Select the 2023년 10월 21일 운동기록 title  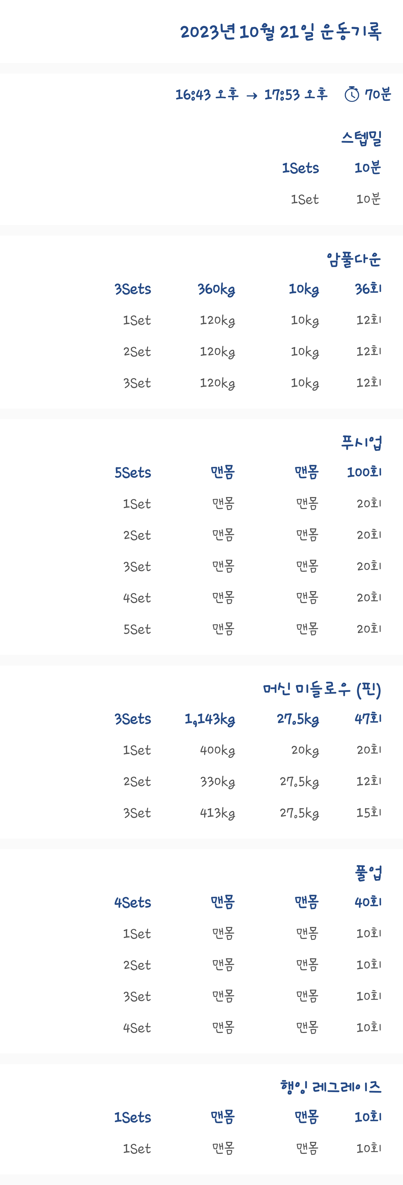pyautogui.click(x=281, y=32)
